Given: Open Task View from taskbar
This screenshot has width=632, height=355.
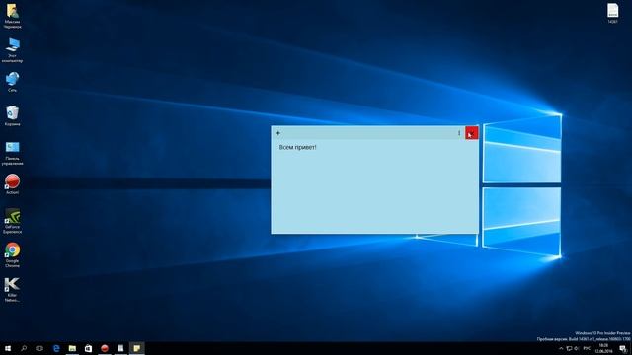Looking at the screenshot, I should pos(39,348).
